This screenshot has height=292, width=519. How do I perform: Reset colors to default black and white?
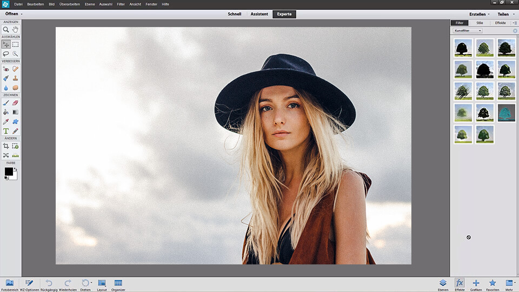(x=6, y=178)
